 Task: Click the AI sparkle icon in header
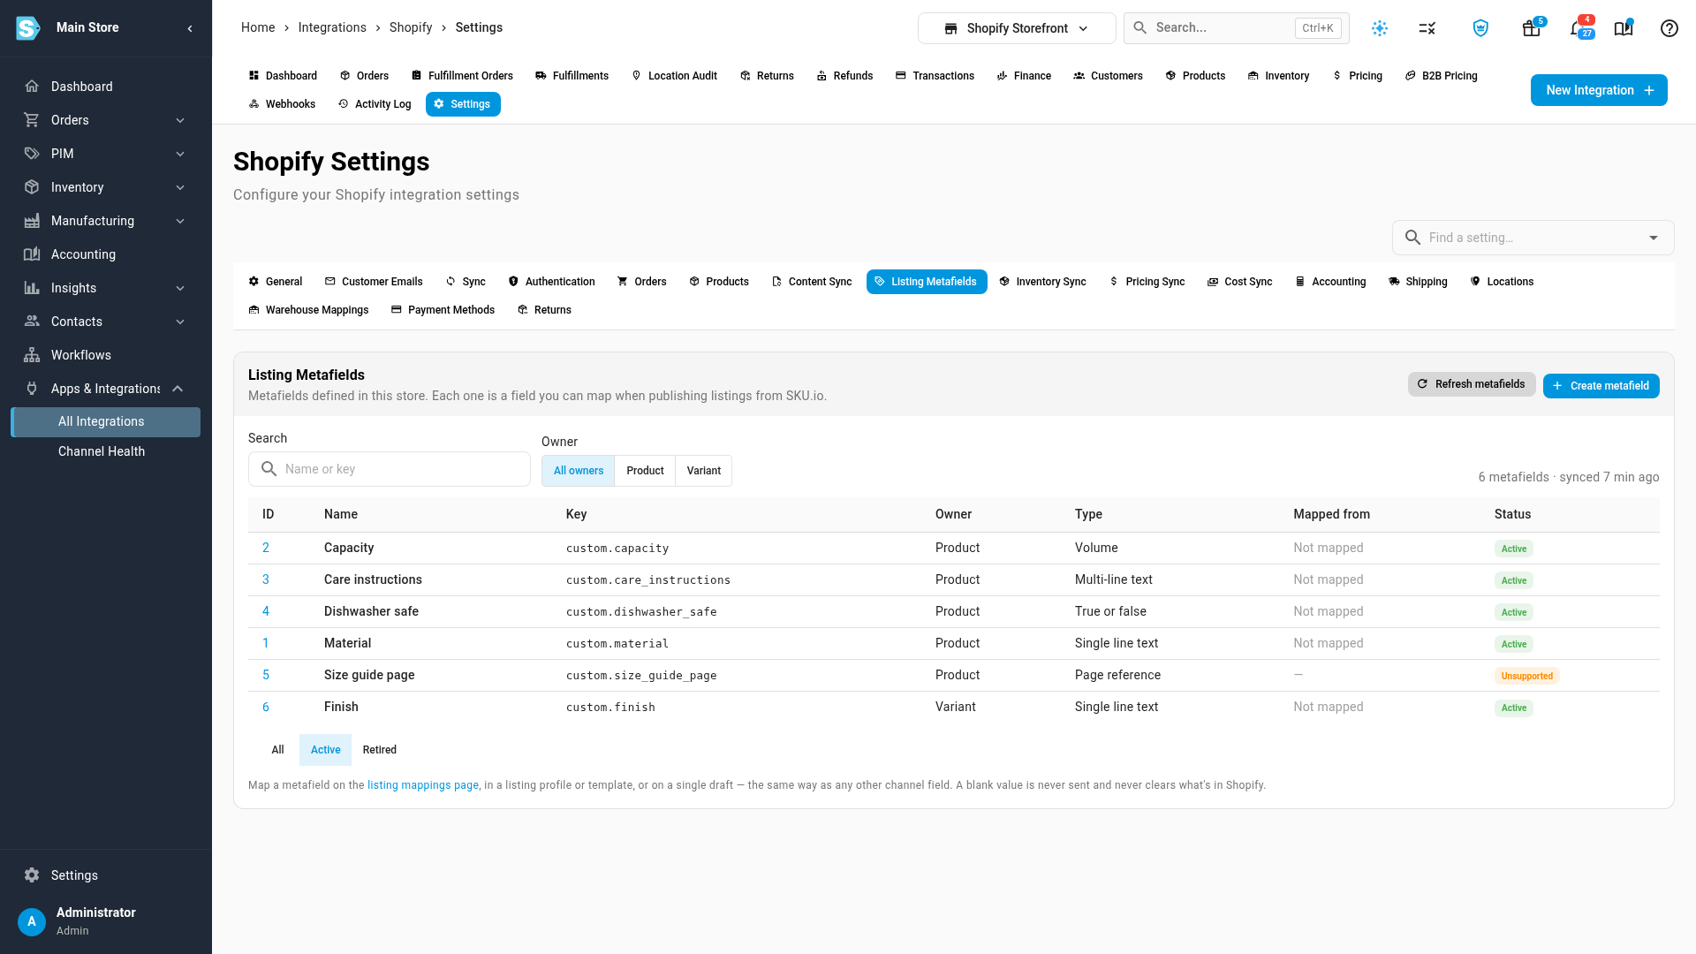[1380, 28]
